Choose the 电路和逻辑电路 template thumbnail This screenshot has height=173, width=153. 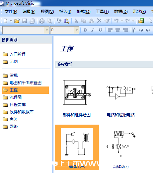click(x=121, y=92)
